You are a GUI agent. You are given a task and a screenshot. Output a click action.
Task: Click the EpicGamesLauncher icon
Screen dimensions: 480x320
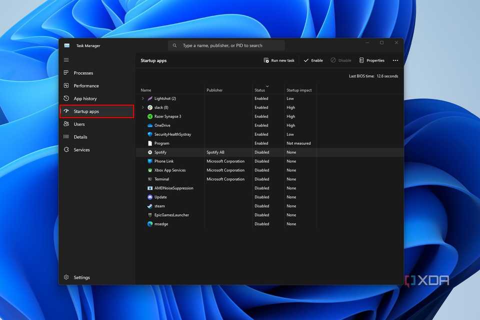click(x=150, y=215)
